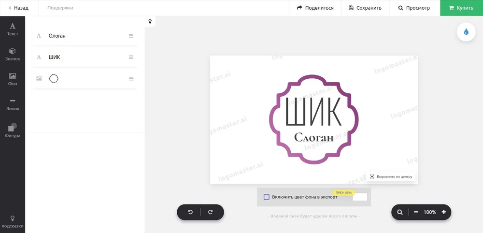Viewport: 483px width, 233px height.
Task: Go back with Назад
Action: click(18, 8)
